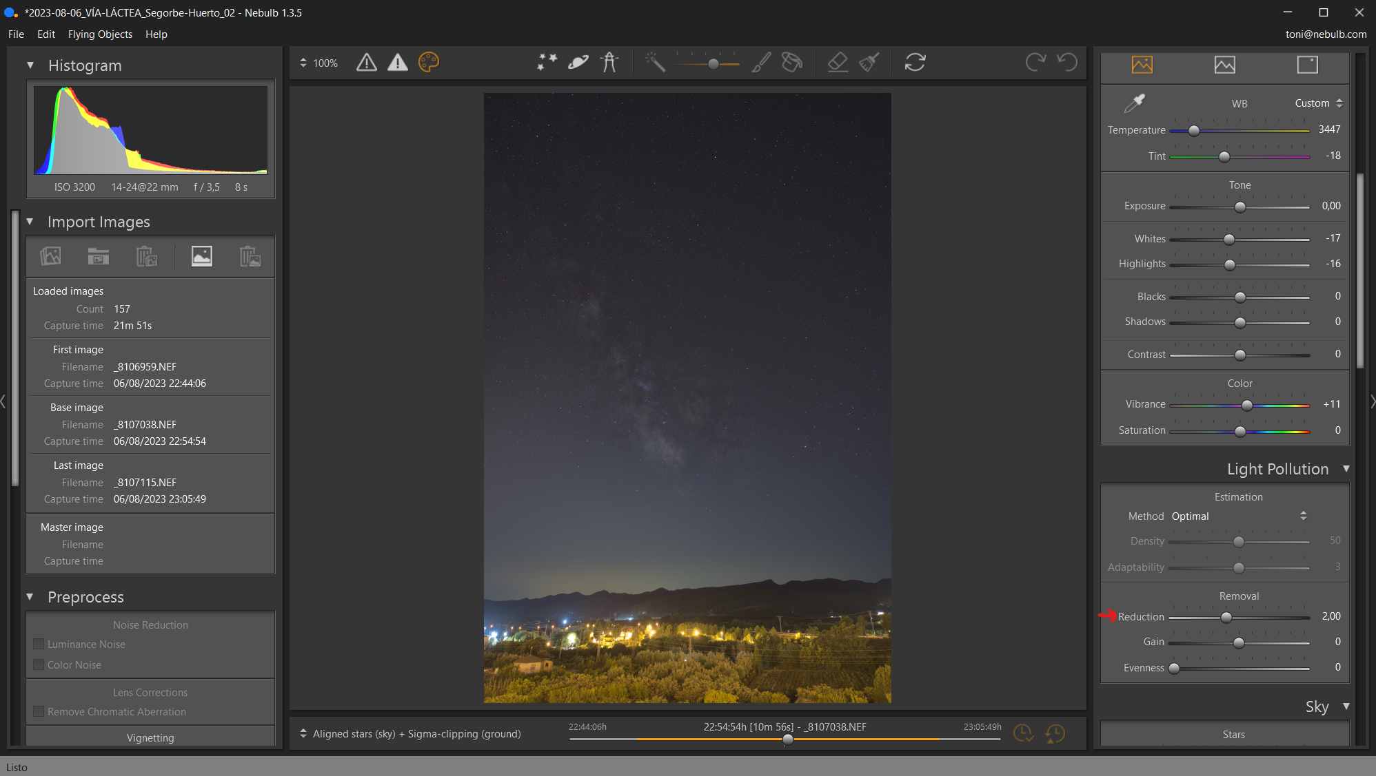This screenshot has height=776, width=1376.
Task: Toggle Remove Chromatic Aberration checkbox
Action: pyautogui.click(x=39, y=712)
